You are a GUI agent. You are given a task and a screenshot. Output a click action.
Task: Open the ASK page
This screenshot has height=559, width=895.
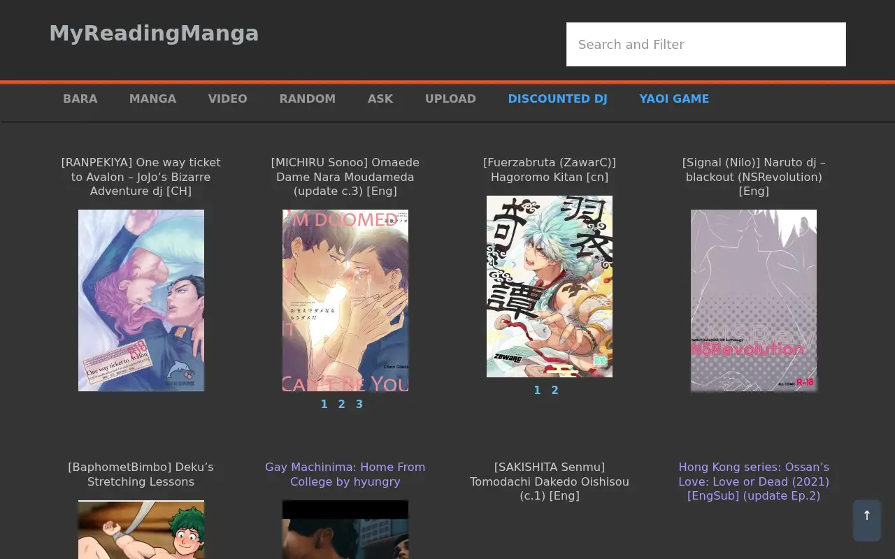pyautogui.click(x=380, y=99)
